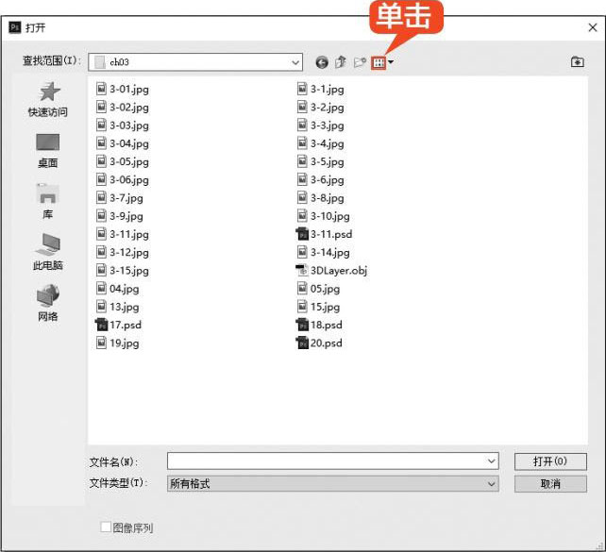Open the View menu grid icon
The image size is (606, 552).
[379, 62]
